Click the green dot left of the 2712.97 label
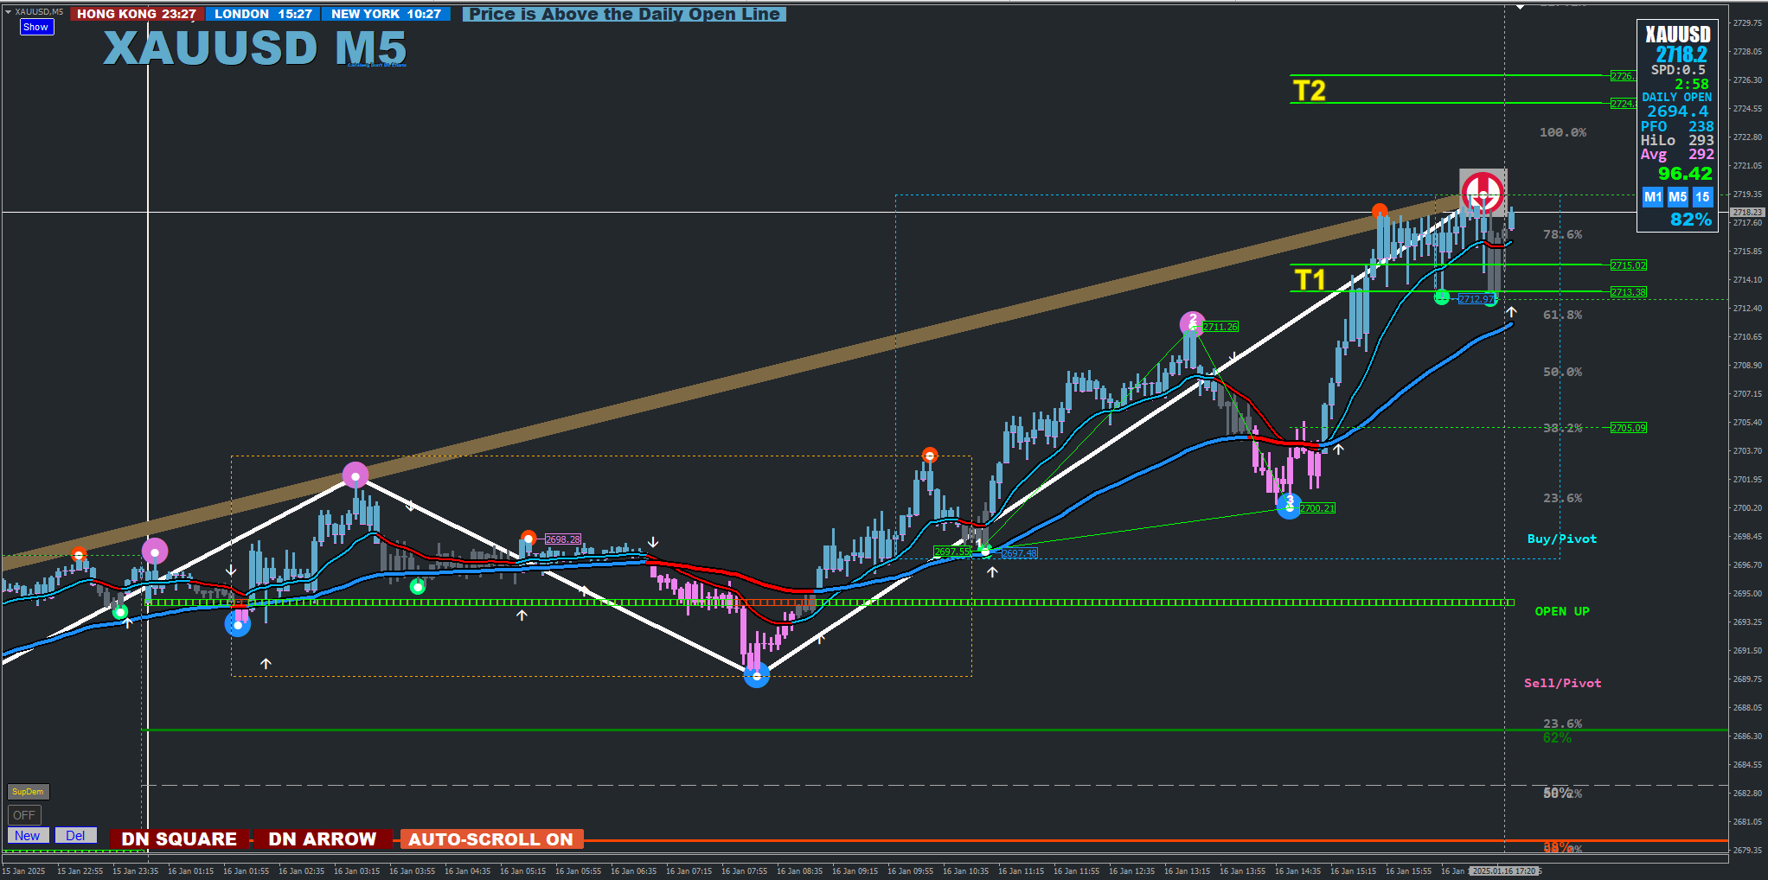The width and height of the screenshot is (1768, 880). pos(1442,297)
